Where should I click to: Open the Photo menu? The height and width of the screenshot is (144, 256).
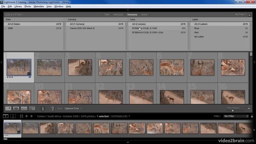(28, 6)
